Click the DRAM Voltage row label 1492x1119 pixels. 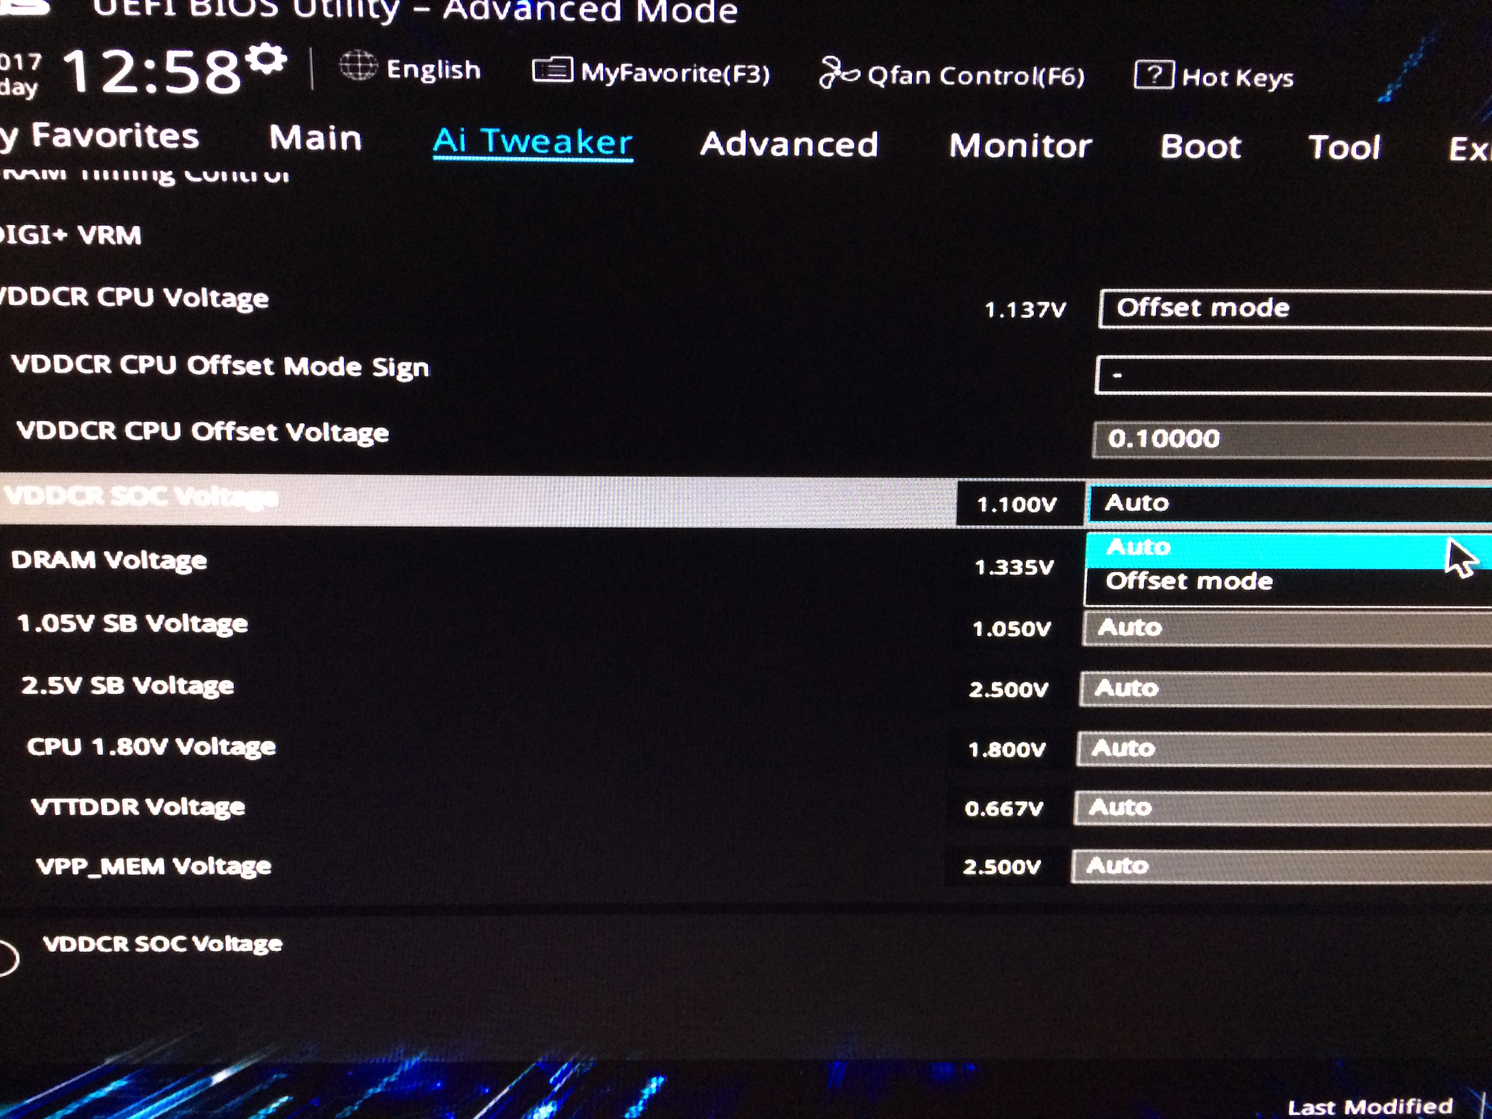pos(109,560)
